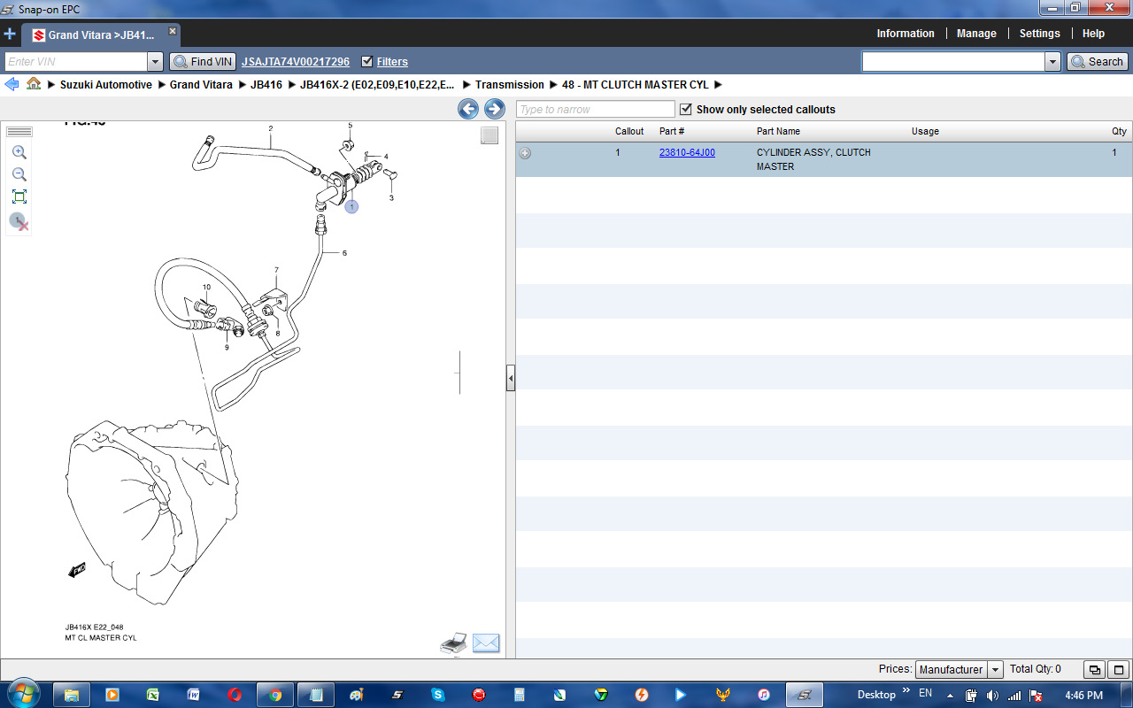The image size is (1133, 708).
Task: Click the single-pane layout button
Action: click(1119, 670)
